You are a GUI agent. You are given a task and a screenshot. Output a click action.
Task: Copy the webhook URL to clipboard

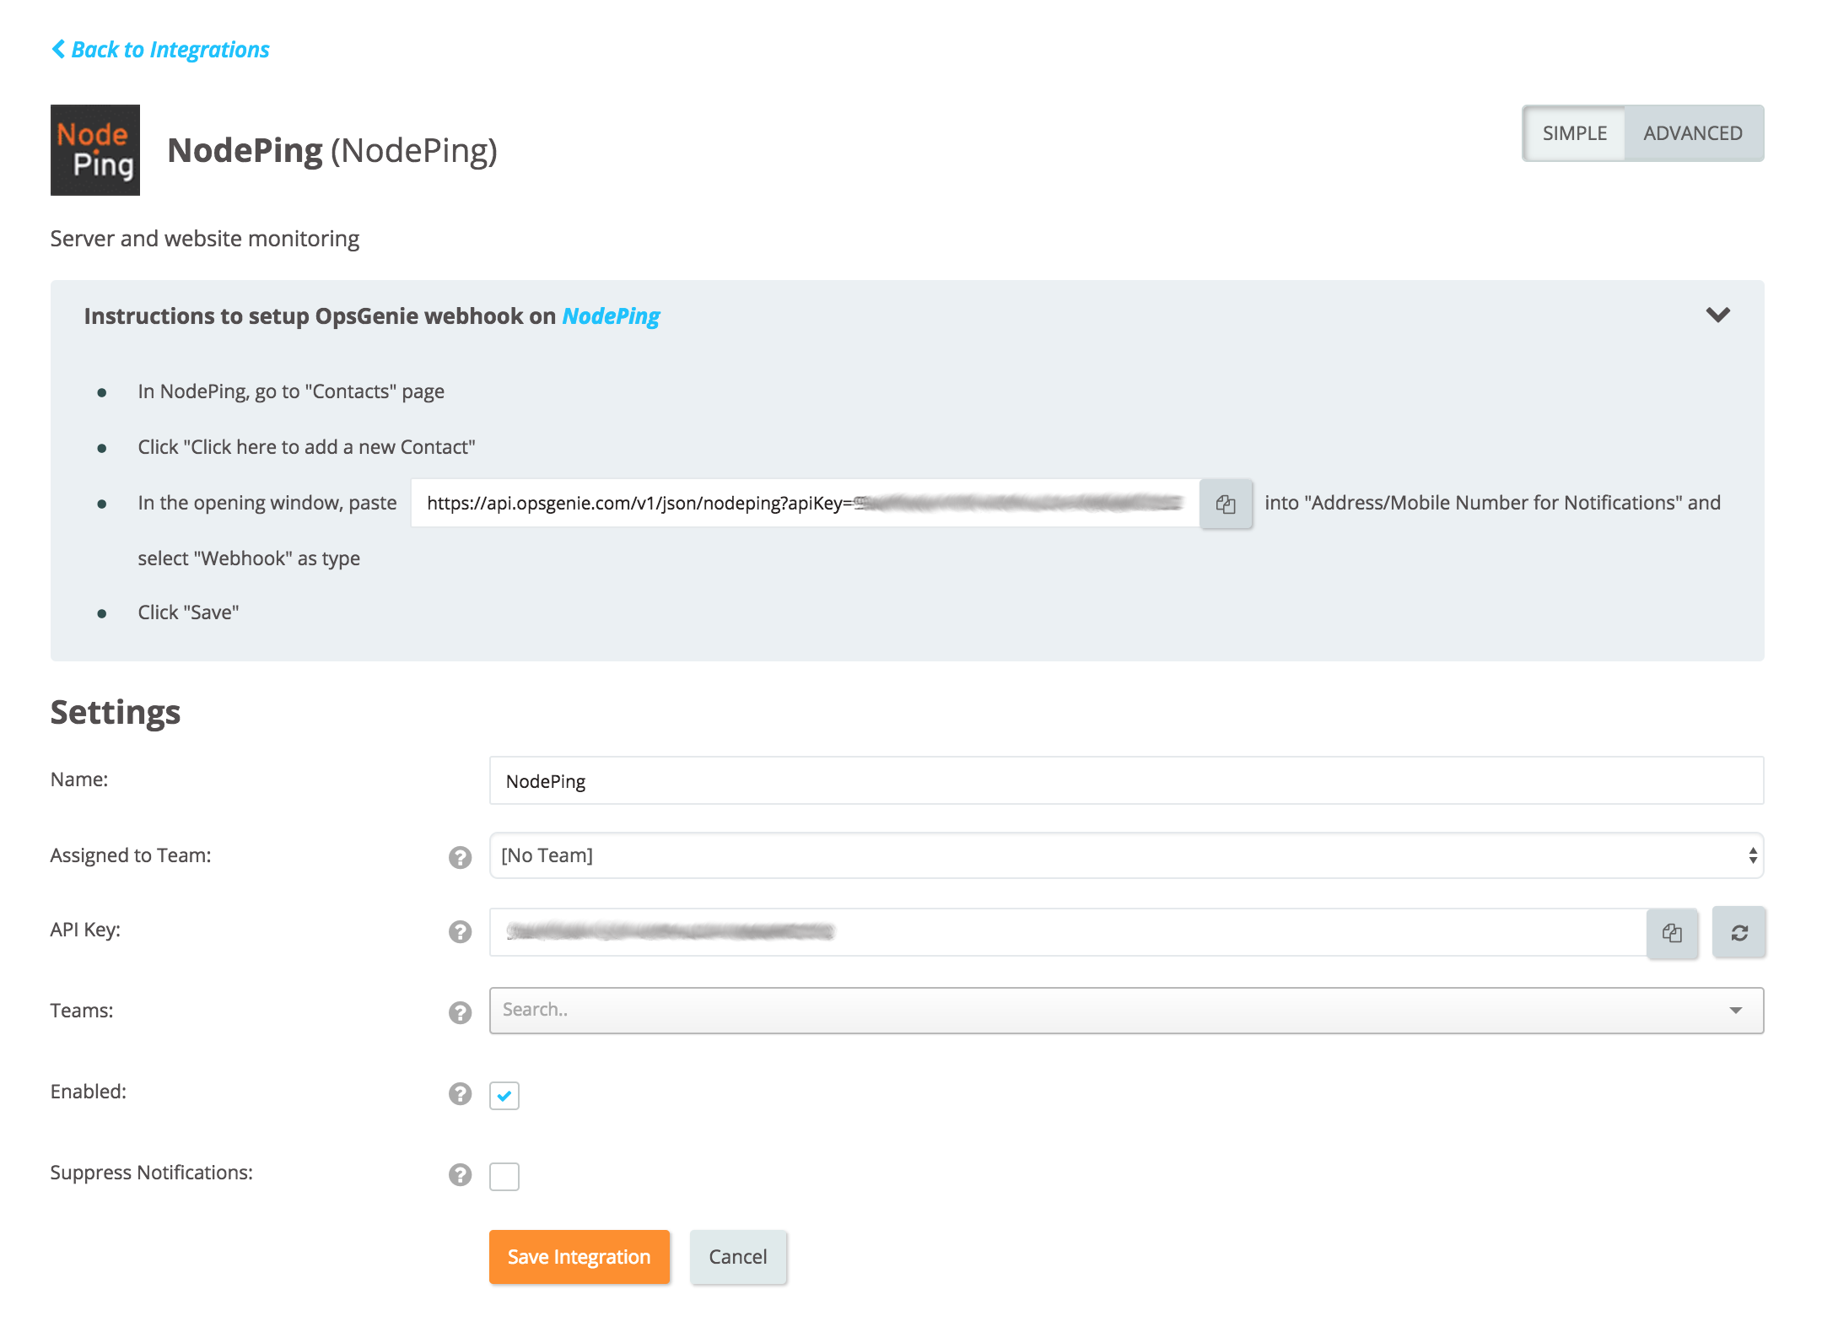click(x=1226, y=504)
